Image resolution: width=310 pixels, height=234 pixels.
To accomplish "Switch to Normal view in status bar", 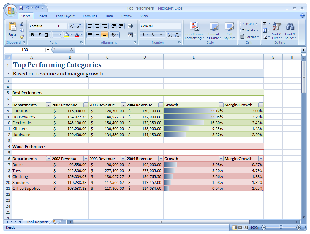I will [x=235, y=227].
